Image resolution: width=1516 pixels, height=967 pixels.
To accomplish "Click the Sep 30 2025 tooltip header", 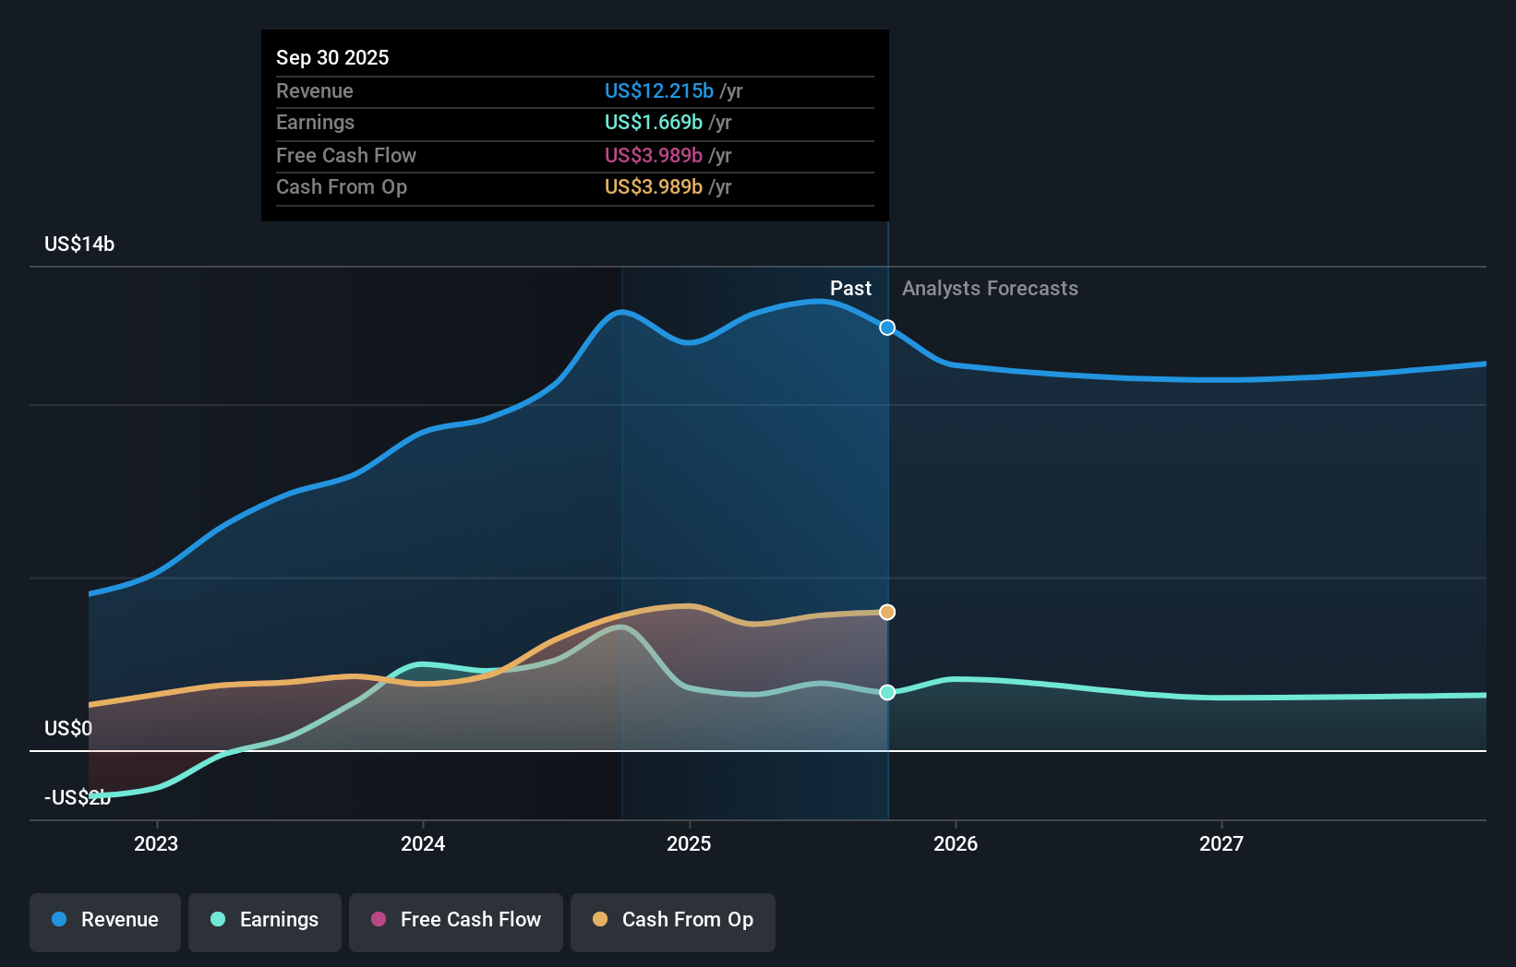I will pyautogui.click(x=332, y=57).
